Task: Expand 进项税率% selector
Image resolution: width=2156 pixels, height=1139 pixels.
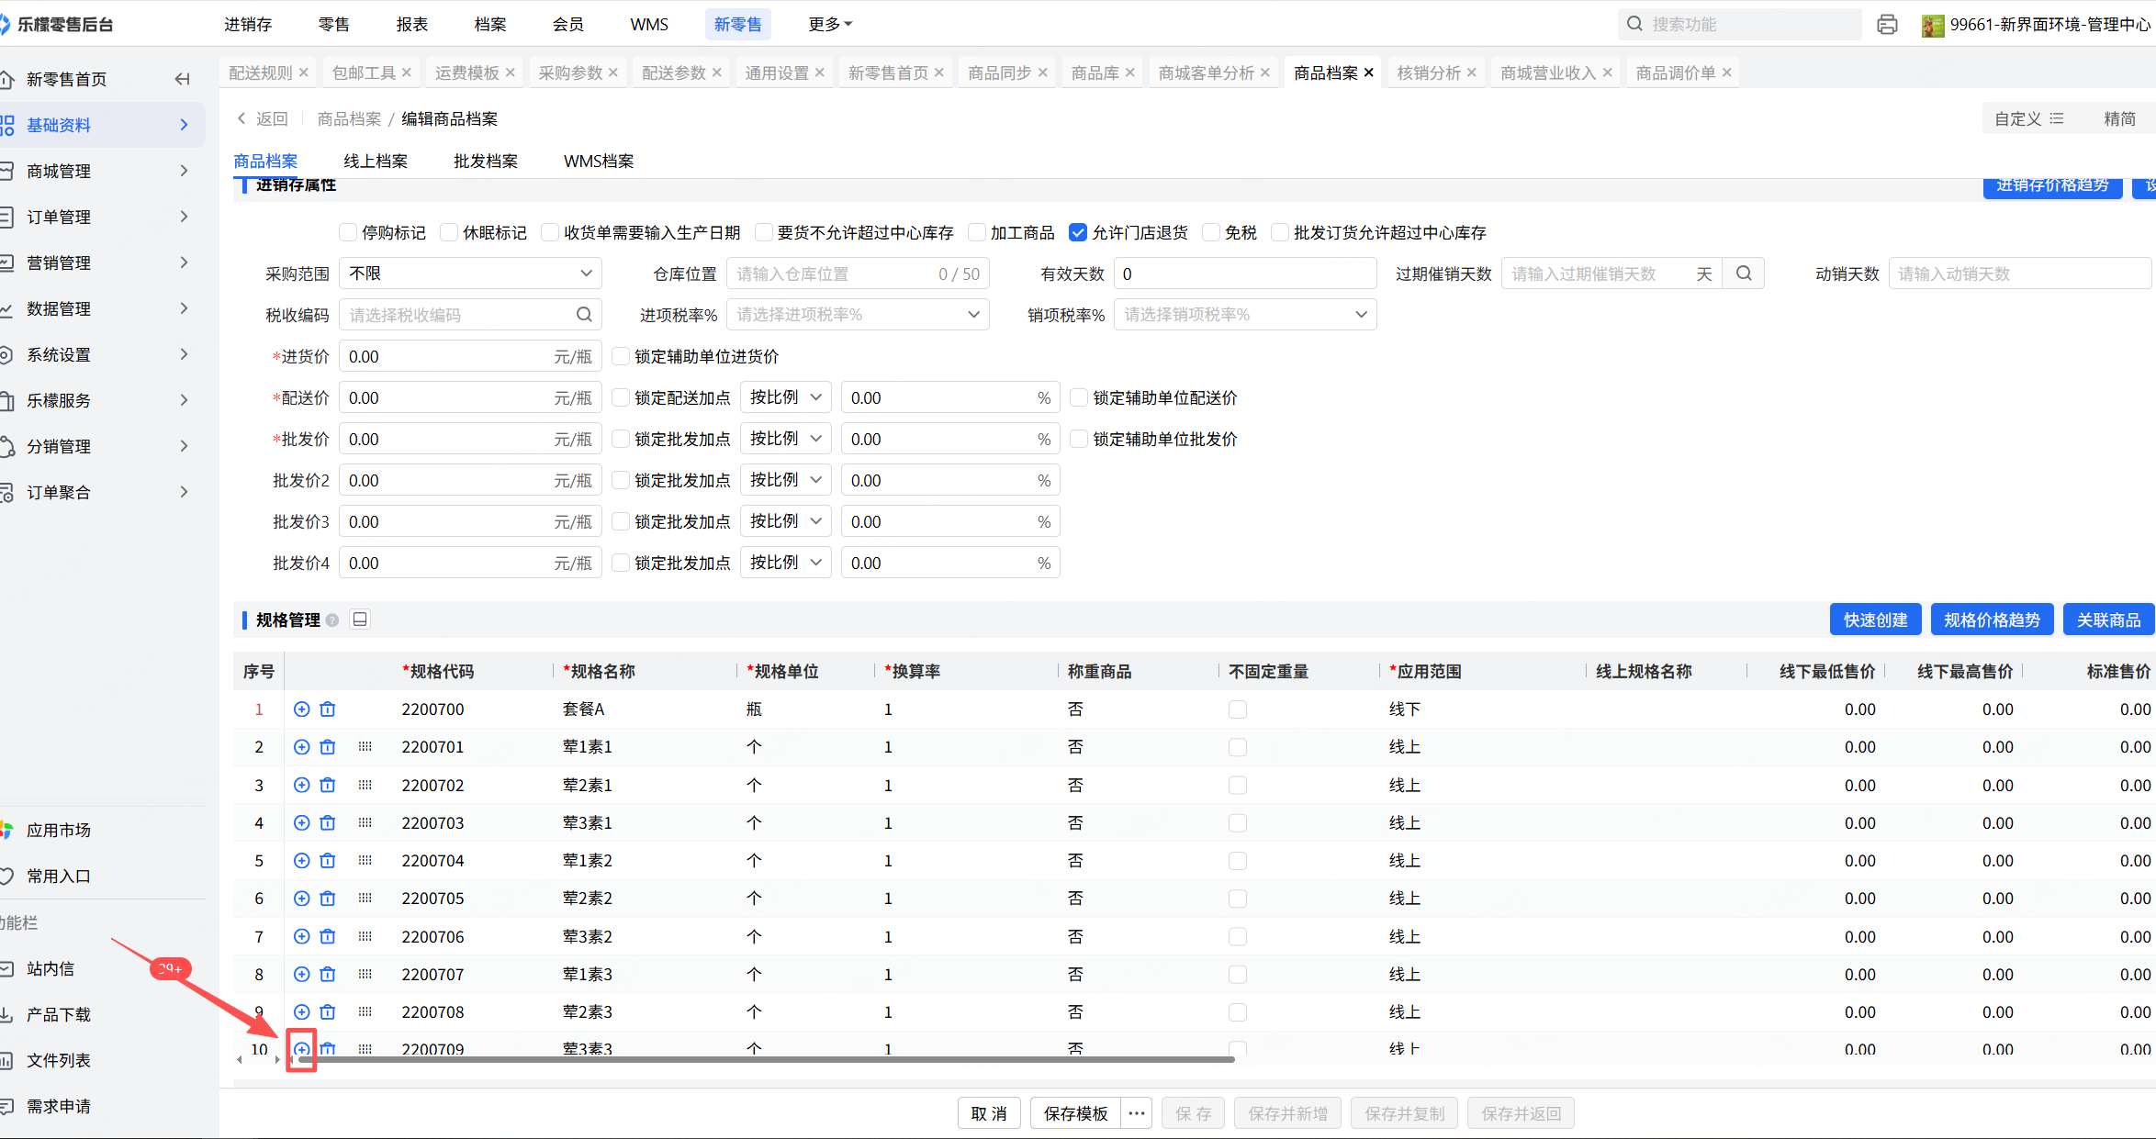Action: pyautogui.click(x=857, y=315)
